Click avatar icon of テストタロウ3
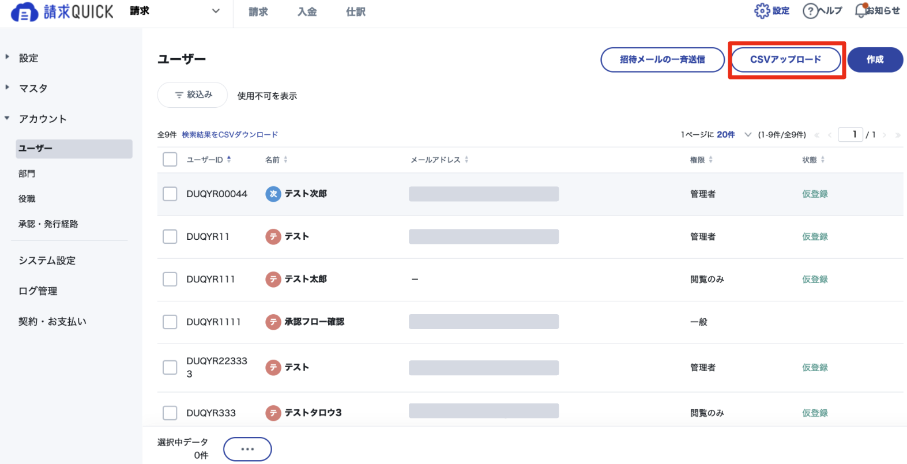The width and height of the screenshot is (907, 464). point(273,413)
